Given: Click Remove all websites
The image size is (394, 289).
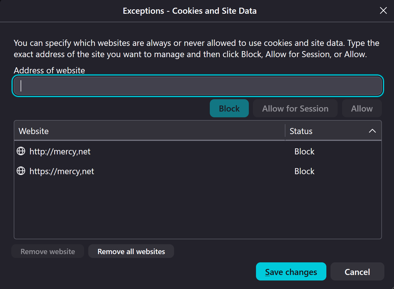Looking at the screenshot, I should coord(131,251).
